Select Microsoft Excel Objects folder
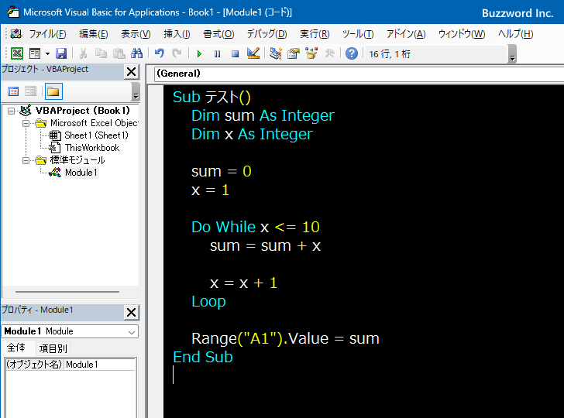 point(95,123)
